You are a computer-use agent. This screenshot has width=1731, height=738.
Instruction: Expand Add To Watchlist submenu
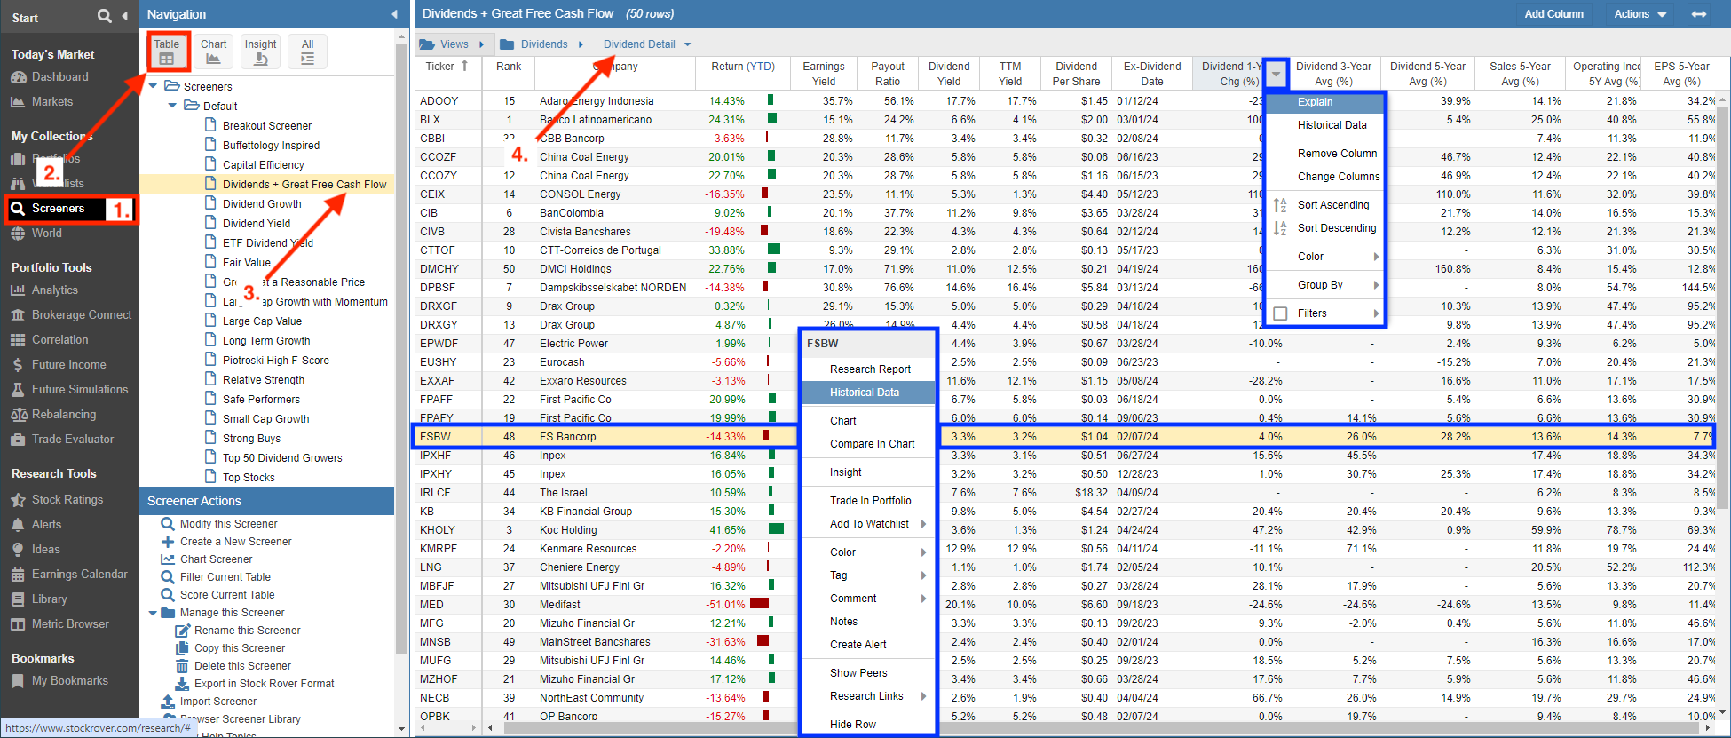[x=924, y=524]
